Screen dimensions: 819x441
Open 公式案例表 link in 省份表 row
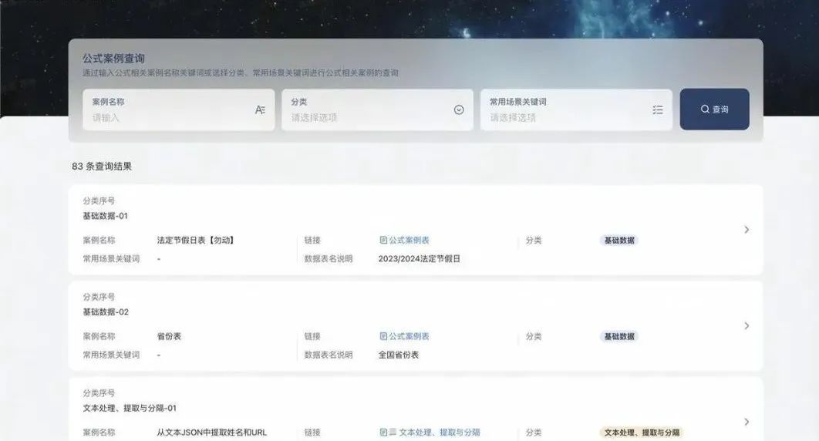pyautogui.click(x=409, y=337)
